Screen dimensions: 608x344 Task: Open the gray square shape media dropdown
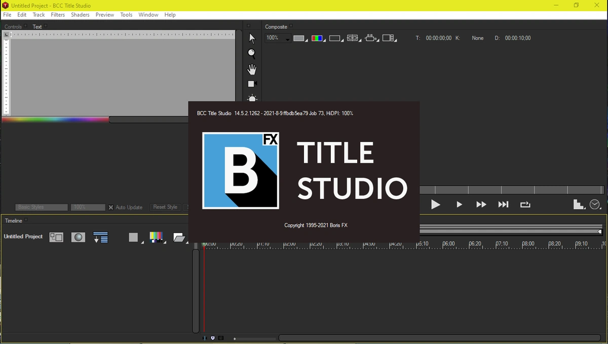(x=135, y=237)
